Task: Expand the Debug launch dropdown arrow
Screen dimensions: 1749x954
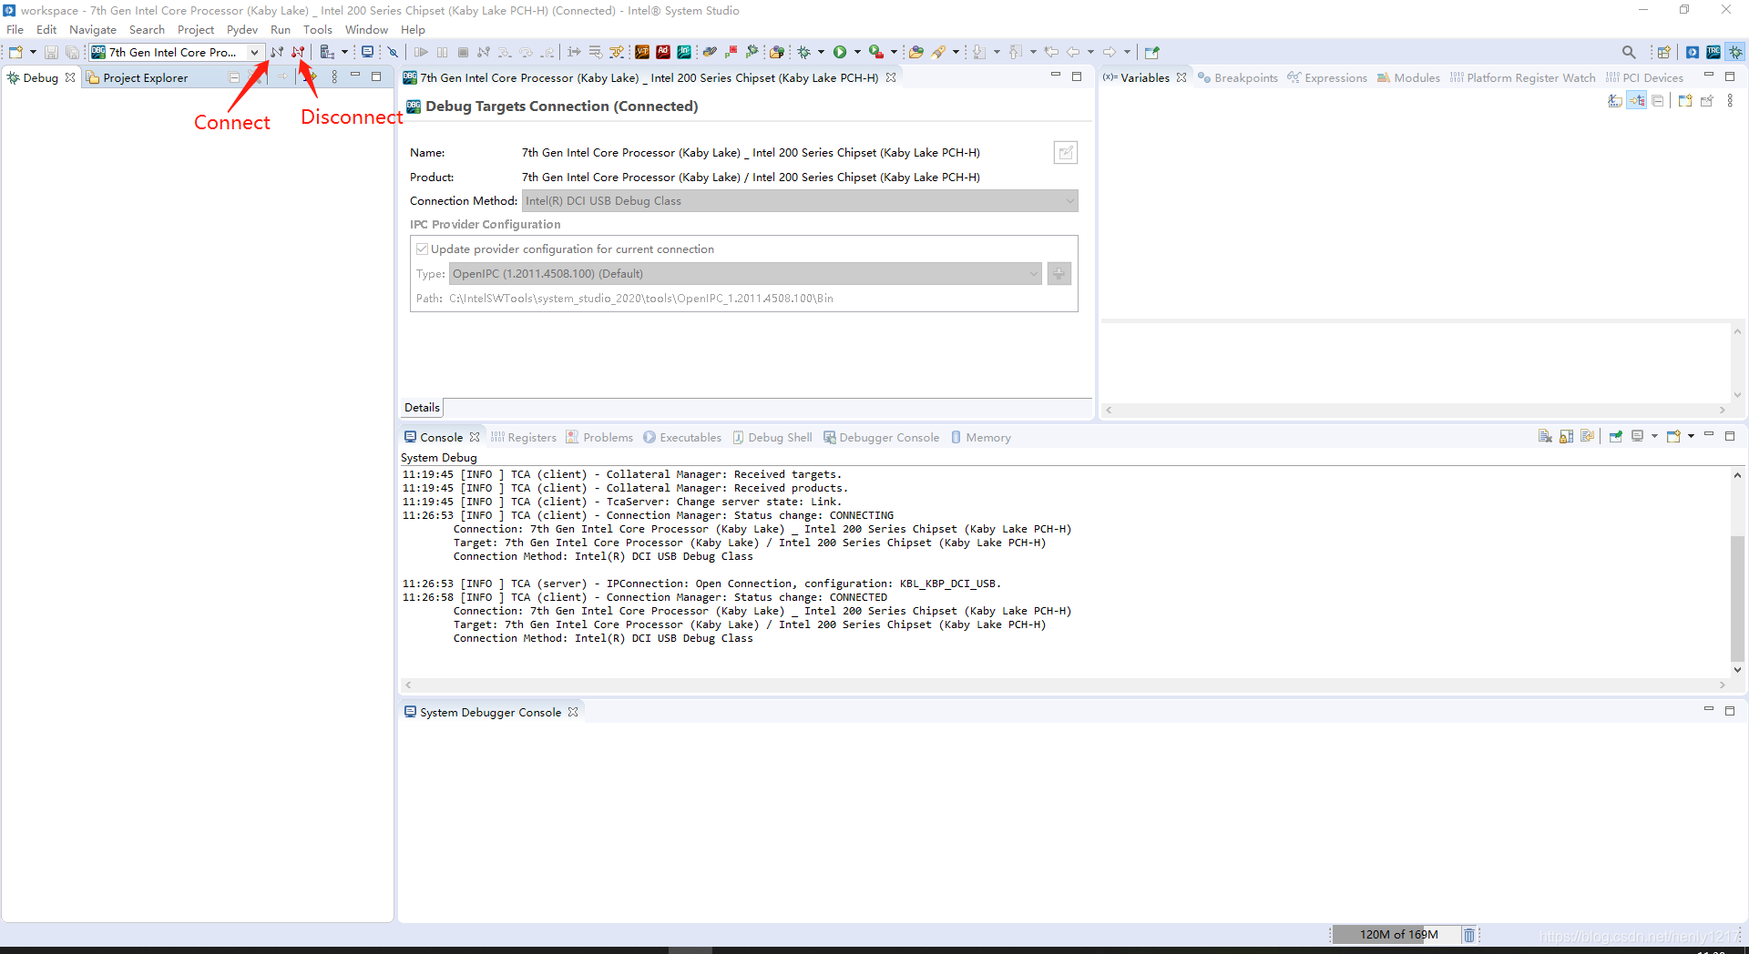Action: pos(821,52)
